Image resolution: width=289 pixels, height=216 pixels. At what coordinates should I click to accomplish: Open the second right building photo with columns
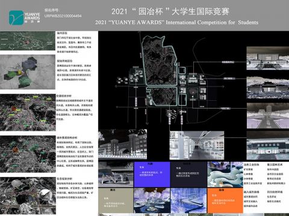[268, 88]
